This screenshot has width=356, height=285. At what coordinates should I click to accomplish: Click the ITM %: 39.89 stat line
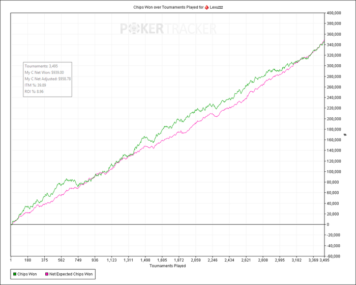tap(35, 85)
